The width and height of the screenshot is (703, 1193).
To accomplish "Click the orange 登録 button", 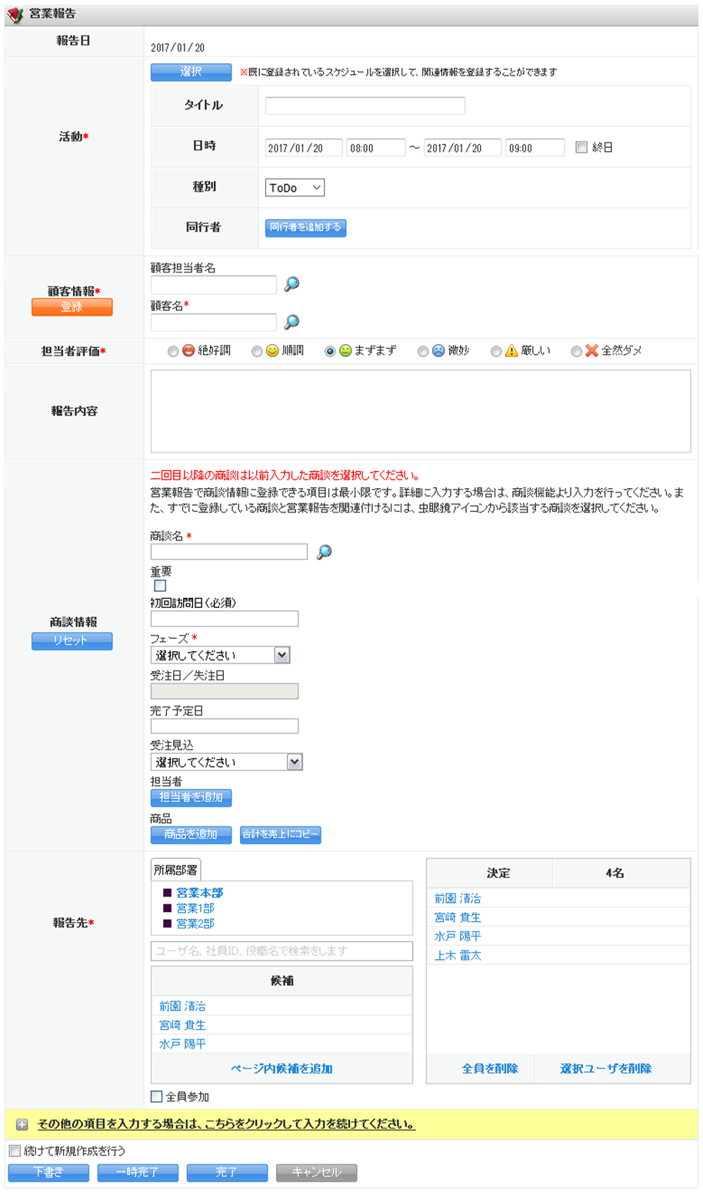I will [x=72, y=307].
